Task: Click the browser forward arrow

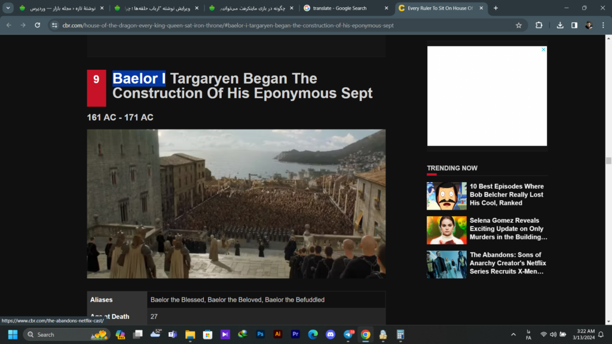Action: tap(23, 25)
